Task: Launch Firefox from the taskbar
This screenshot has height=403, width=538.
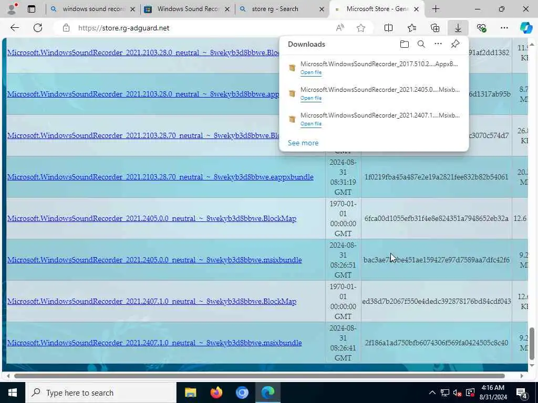Action: 216,393
